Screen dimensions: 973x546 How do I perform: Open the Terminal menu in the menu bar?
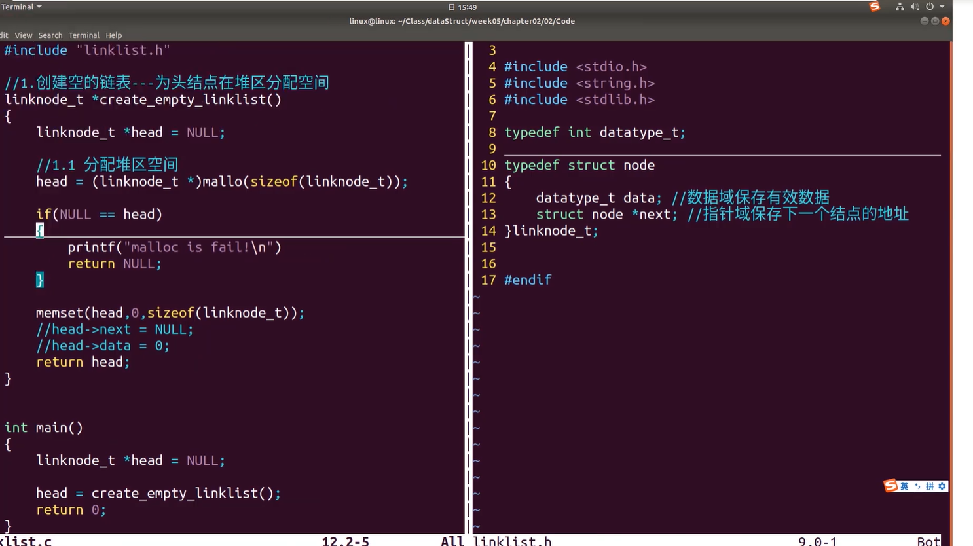coord(84,35)
